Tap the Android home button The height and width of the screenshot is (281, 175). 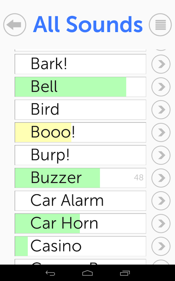87,273
